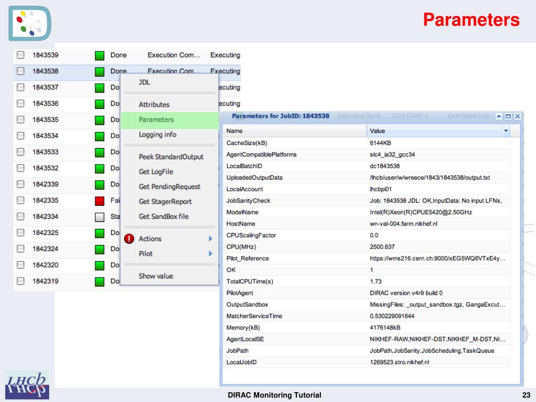Click green status icon of job 1843534
536x402 pixels.
pos(99,137)
